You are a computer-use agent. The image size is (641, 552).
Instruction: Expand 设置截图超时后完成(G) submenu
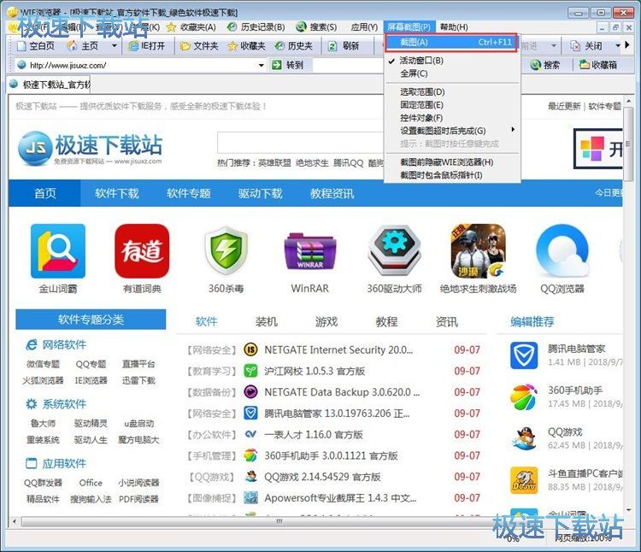[452, 131]
